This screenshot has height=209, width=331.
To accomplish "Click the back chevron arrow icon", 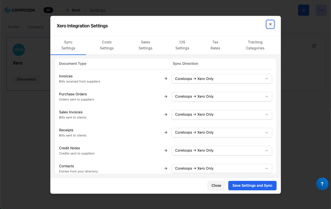I will (x=68, y=10).
